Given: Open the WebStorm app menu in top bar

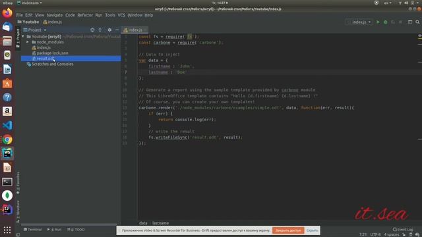Looking at the screenshot, I should (x=30, y=3).
